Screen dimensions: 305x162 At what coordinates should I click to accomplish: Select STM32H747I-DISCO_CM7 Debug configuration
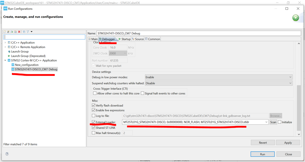point(36,69)
